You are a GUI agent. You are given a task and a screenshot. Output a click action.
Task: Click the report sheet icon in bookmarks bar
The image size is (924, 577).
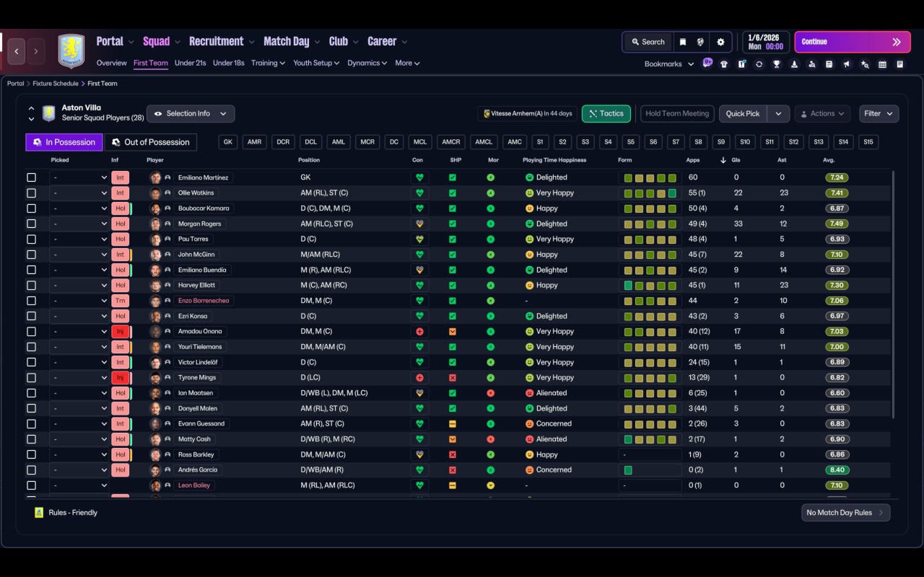(829, 64)
